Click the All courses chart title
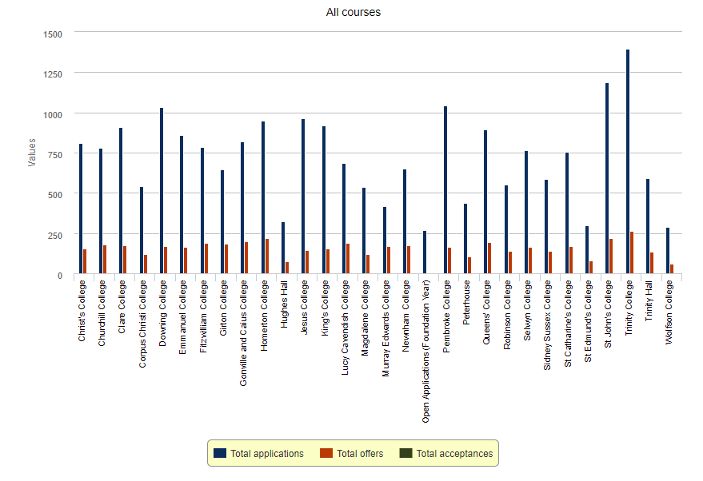The height and width of the screenshot is (481, 703). pyautogui.click(x=353, y=12)
